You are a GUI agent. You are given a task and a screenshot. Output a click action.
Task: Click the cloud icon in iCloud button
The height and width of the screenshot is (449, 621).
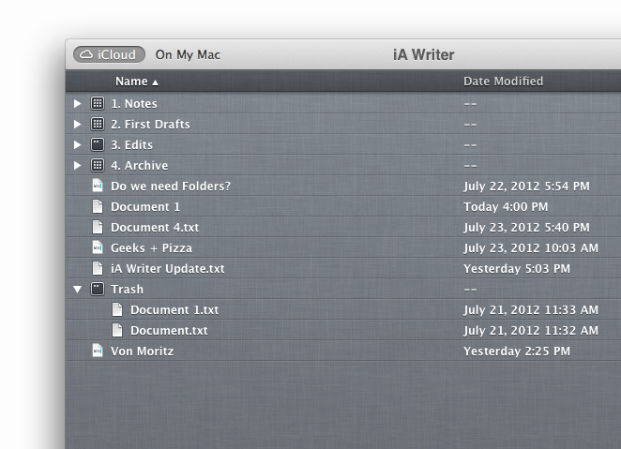(86, 54)
